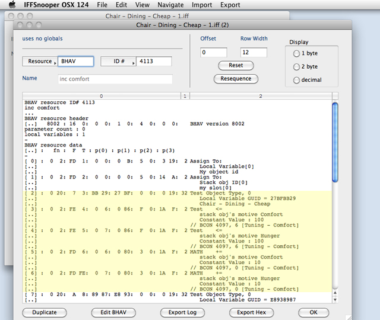This screenshot has width=380, height=320.
Task: Click 'Constant Value : 100' under row 3
Action: pos(232,220)
